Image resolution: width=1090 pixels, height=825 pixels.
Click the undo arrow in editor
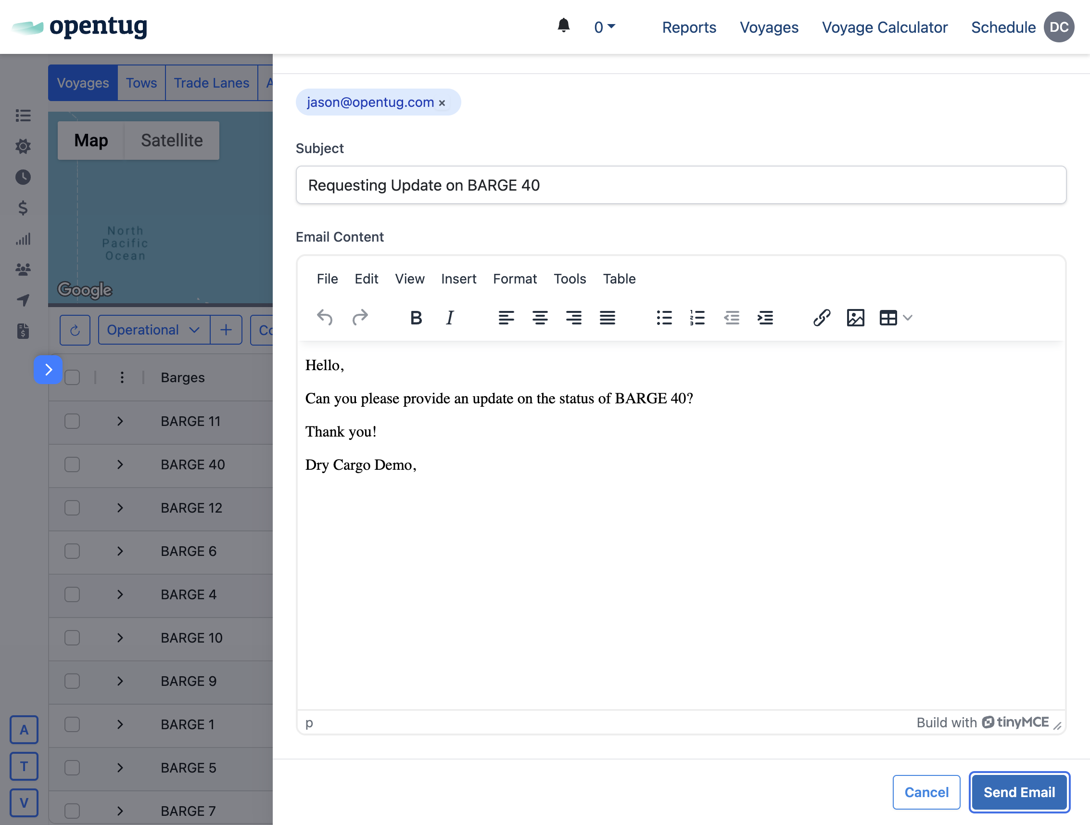325,318
